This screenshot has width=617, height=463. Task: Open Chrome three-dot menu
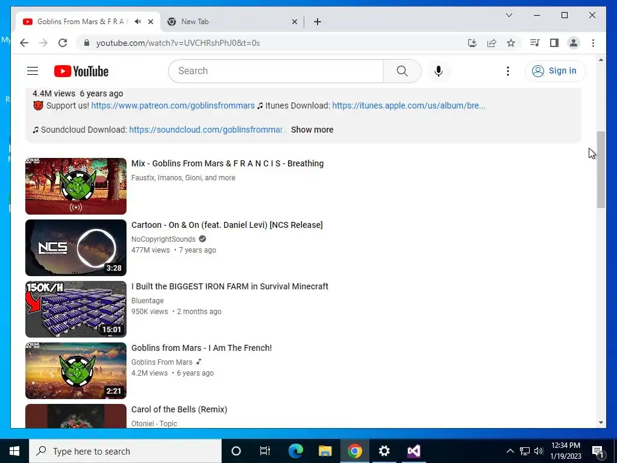point(593,43)
